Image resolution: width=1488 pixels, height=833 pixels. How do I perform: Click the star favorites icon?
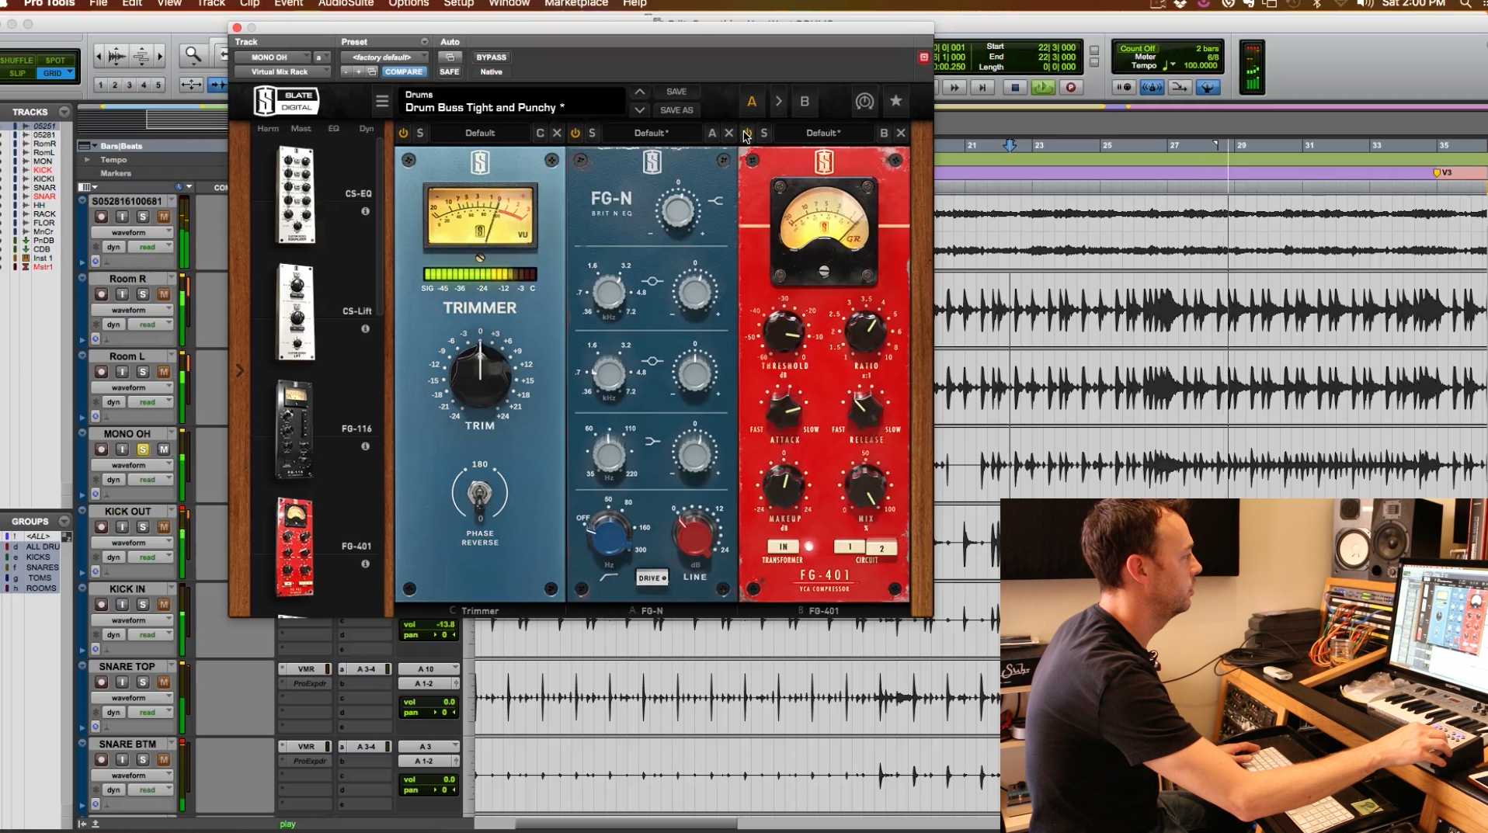point(895,101)
